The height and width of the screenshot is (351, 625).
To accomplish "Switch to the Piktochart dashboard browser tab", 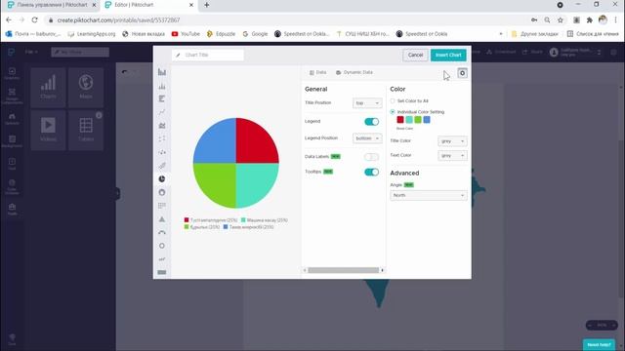I will pos(52,5).
